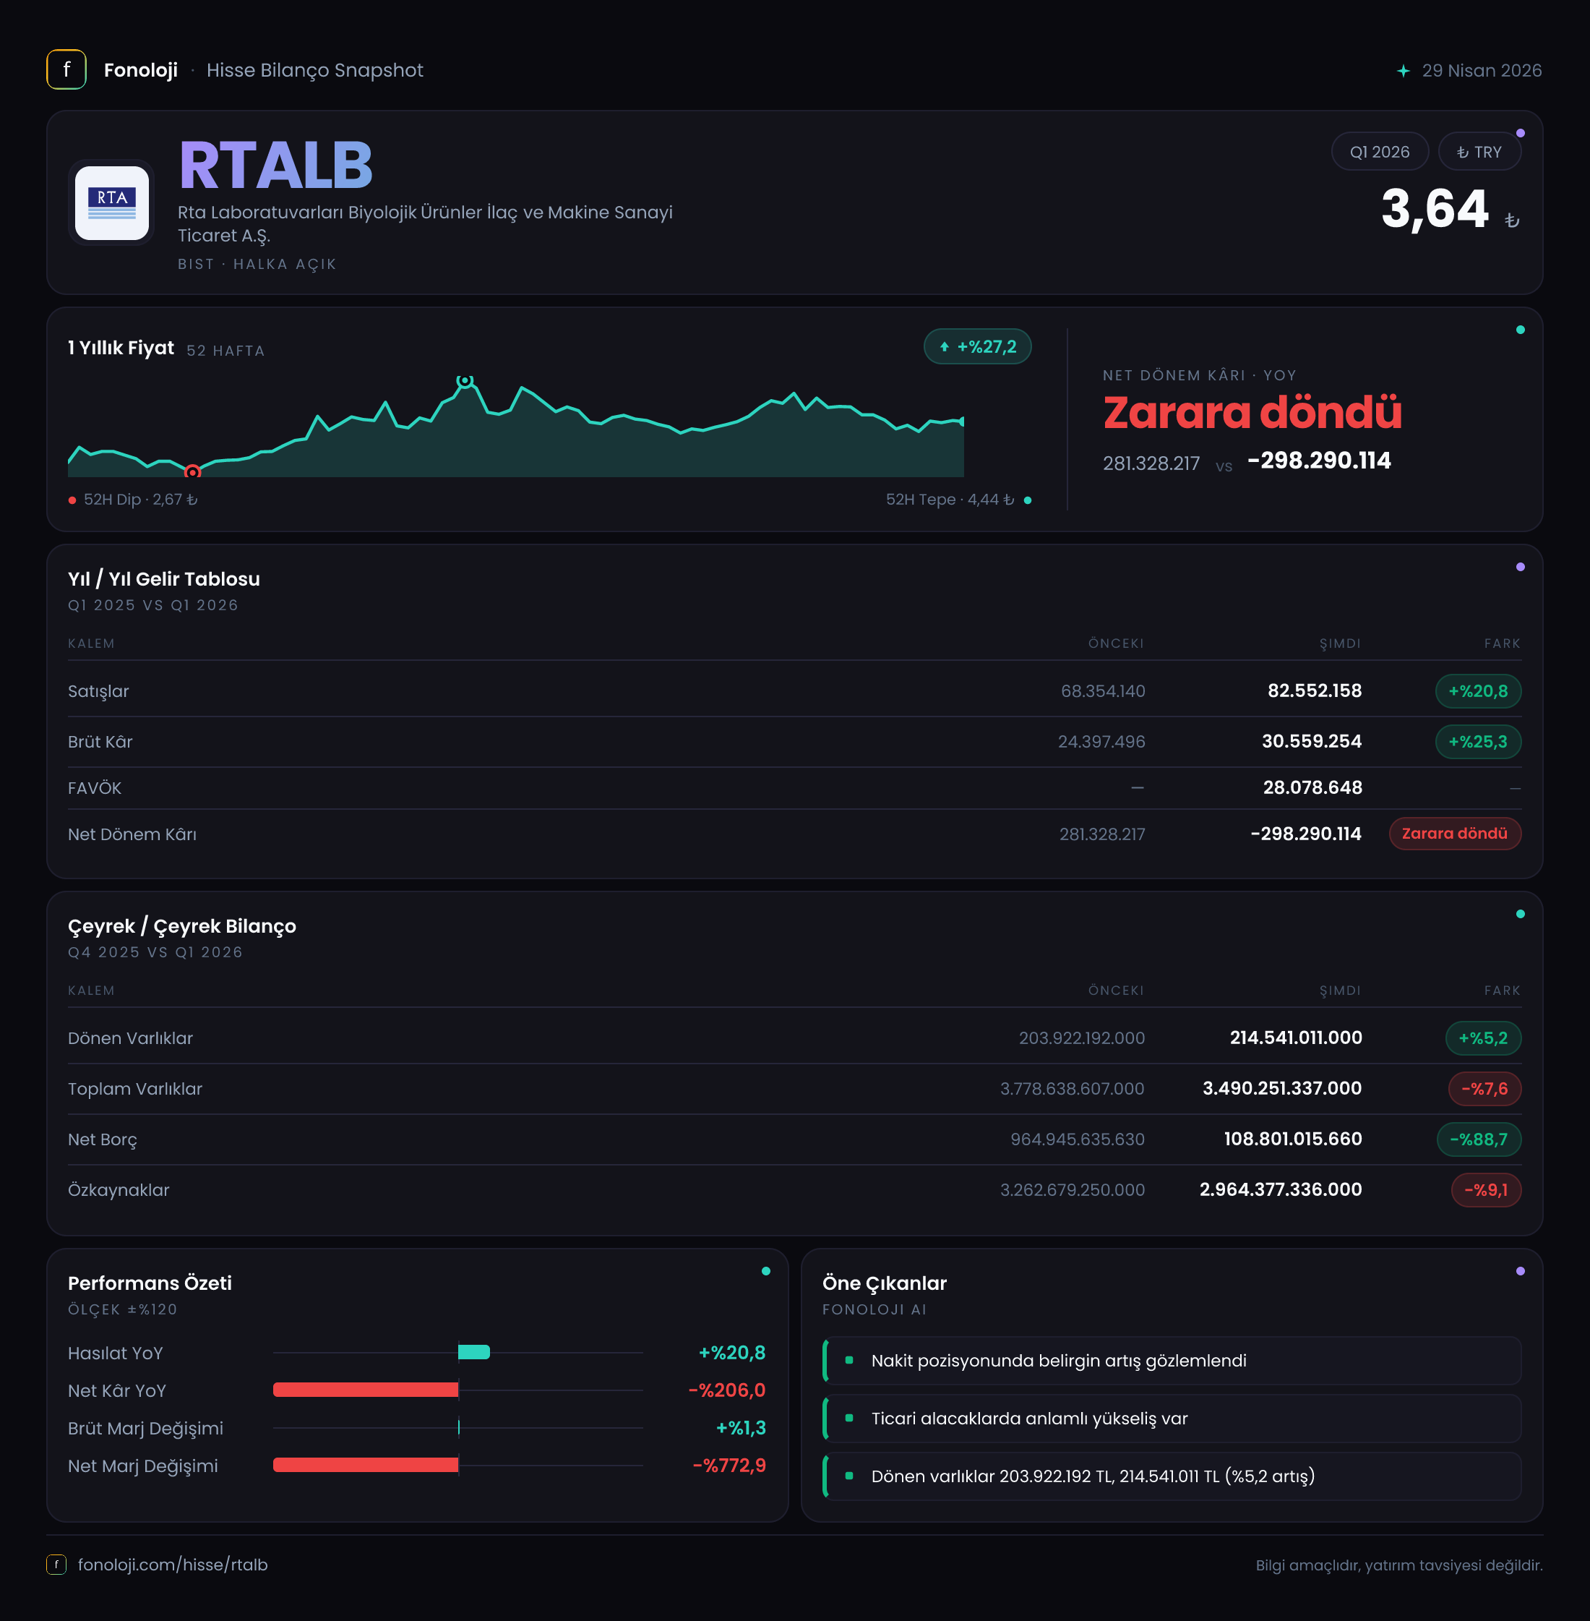Viewport: 1590px width, 1621px height.
Task: Click the RTALB ticker title
Action: tap(275, 166)
